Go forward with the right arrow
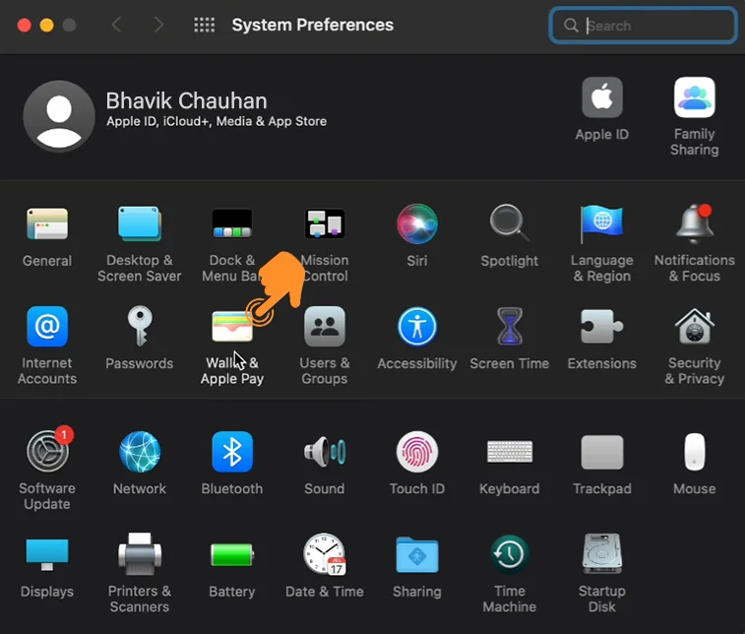This screenshot has width=745, height=634. 158,25
